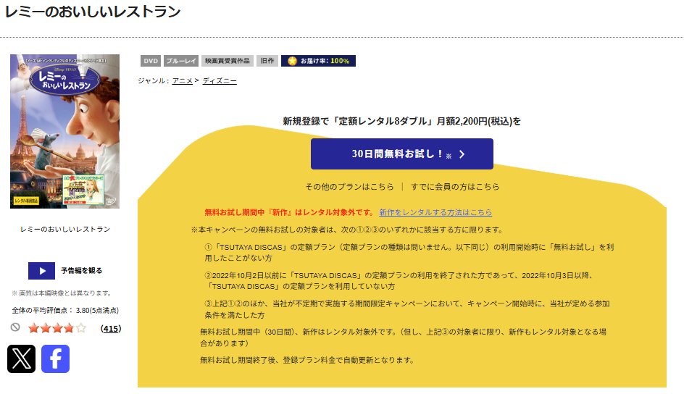Click the 全体の平均評価点 3.80 rating text

(x=65, y=310)
